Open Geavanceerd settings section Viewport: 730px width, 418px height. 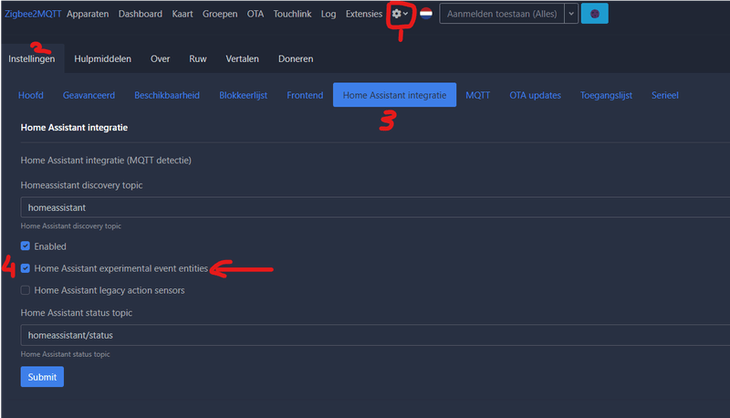(89, 95)
